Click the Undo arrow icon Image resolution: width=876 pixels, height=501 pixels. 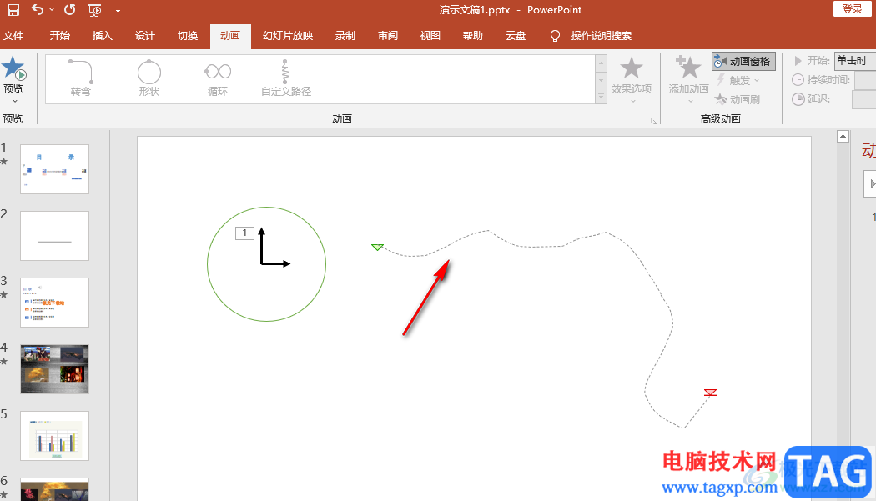pos(37,9)
